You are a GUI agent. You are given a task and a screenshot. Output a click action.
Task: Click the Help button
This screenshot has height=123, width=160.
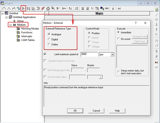pyautogui.click(x=117, y=110)
